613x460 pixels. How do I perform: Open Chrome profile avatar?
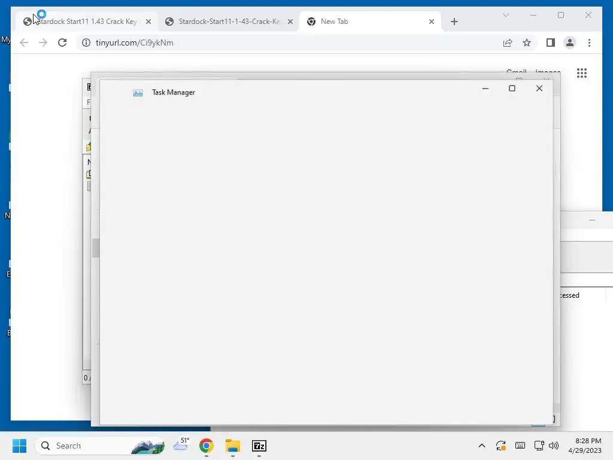coord(570,43)
